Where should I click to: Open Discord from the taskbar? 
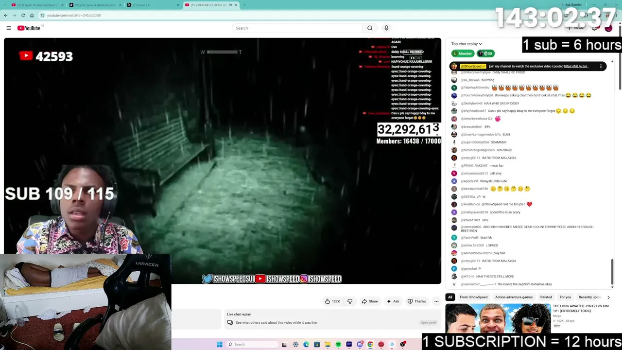coord(360,345)
